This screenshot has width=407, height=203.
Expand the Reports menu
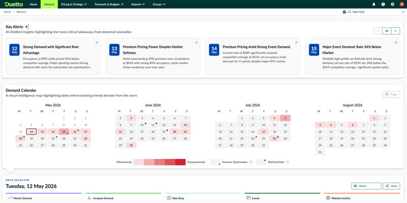[x=138, y=5]
